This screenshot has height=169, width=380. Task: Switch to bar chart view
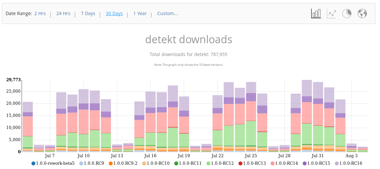click(316, 13)
